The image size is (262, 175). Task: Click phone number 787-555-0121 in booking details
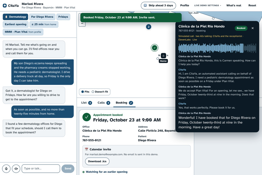(x=92, y=140)
